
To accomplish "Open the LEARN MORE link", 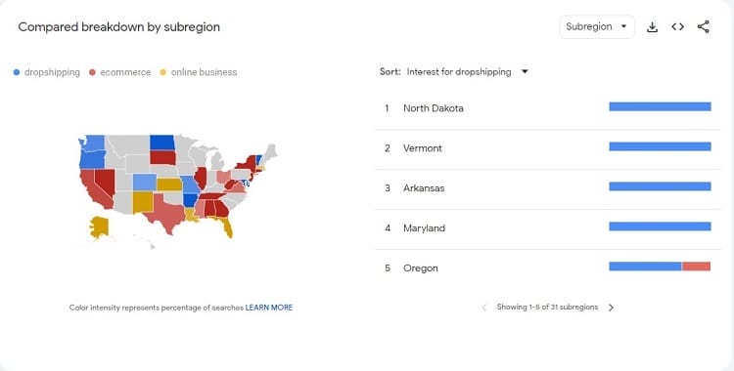I will point(269,308).
